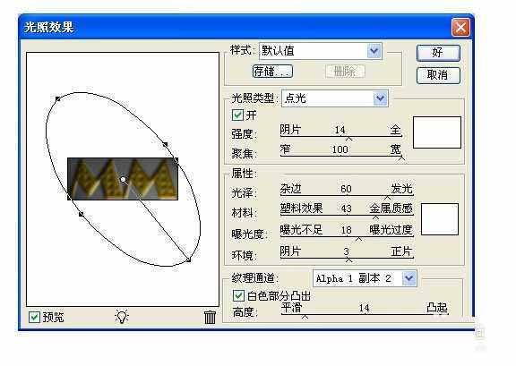
Task: Close the 光照效果 dialog
Action: click(460, 27)
